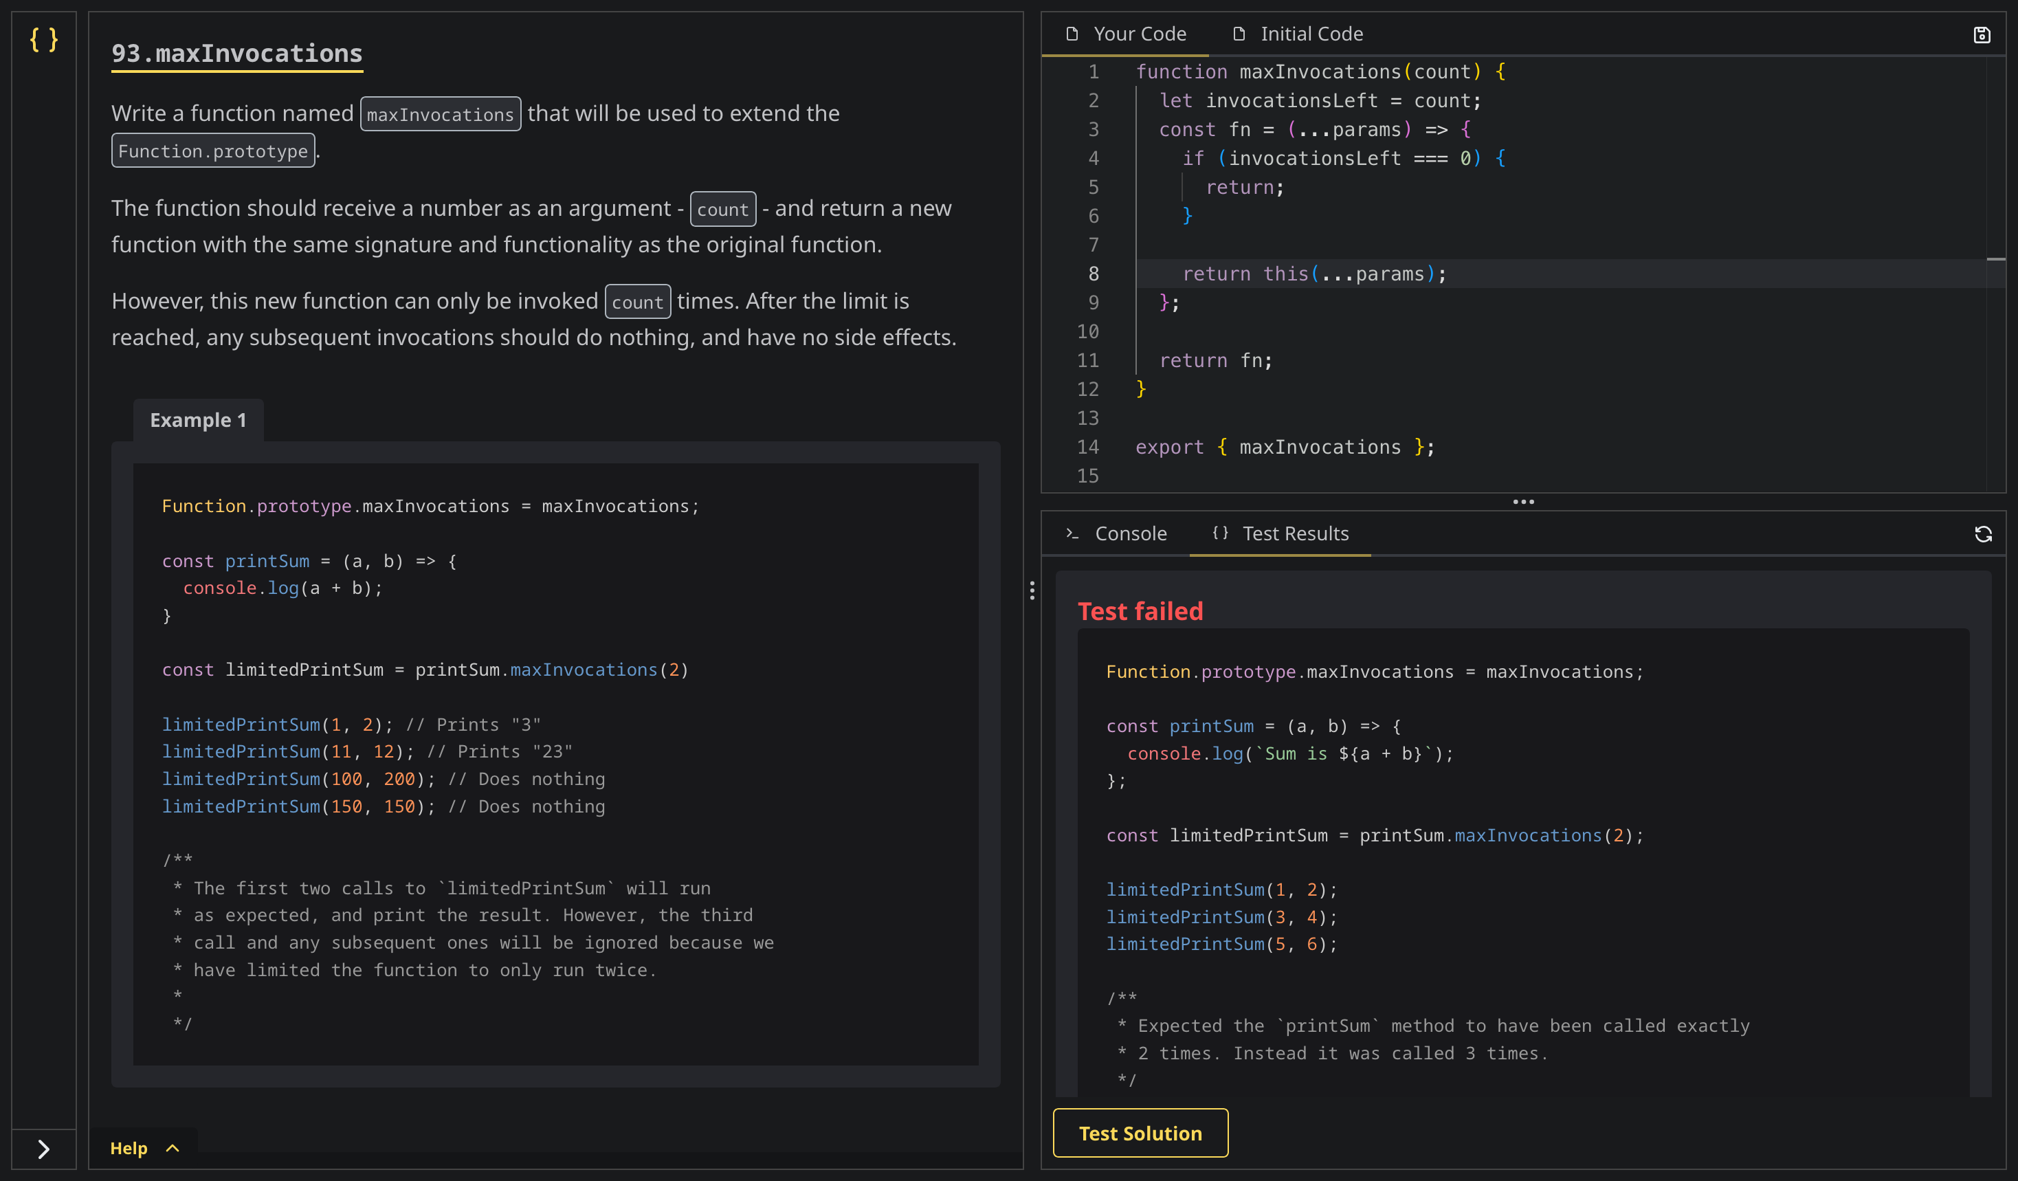The image size is (2018, 1181).
Task: Click the 'Instead it was called 3 times' message
Action: pos(1390,1053)
